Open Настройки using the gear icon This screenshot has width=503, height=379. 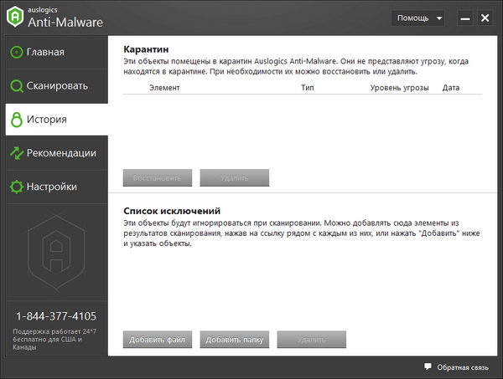coord(16,187)
